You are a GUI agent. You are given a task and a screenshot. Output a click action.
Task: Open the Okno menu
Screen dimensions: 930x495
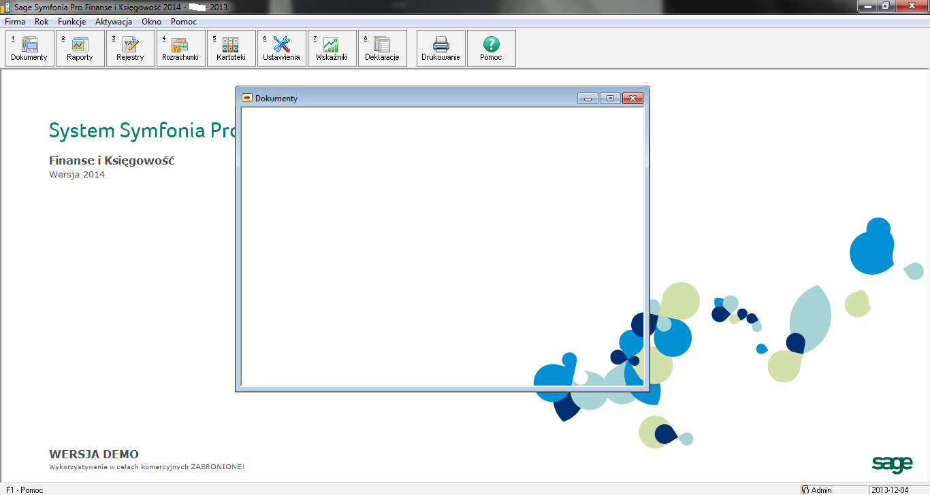point(151,22)
